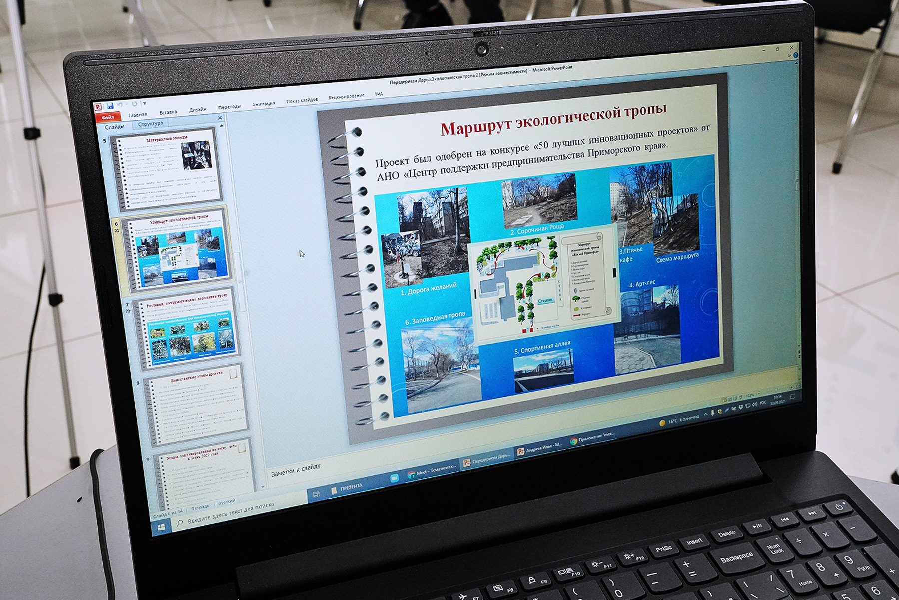Click the volume speaker tray icon

pos(754,404)
